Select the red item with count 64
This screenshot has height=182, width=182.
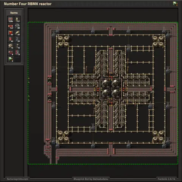click(11, 33)
